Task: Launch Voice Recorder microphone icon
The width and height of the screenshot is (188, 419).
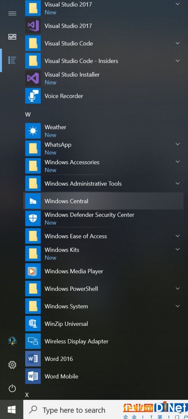Action: pyautogui.click(x=33, y=96)
